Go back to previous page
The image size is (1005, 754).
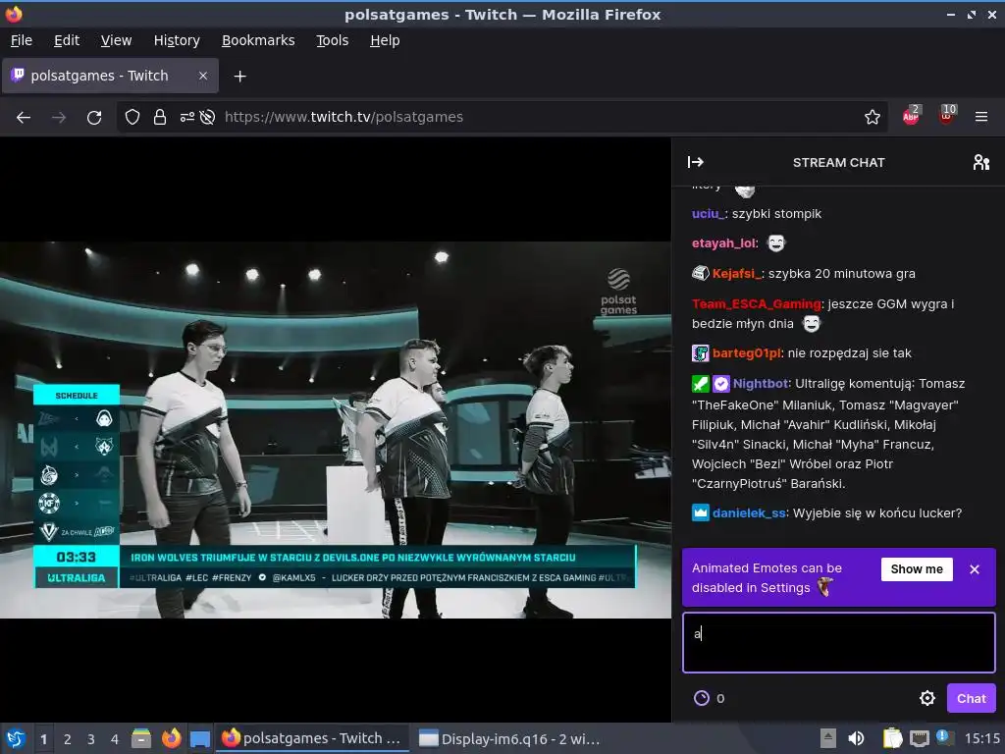[24, 118]
